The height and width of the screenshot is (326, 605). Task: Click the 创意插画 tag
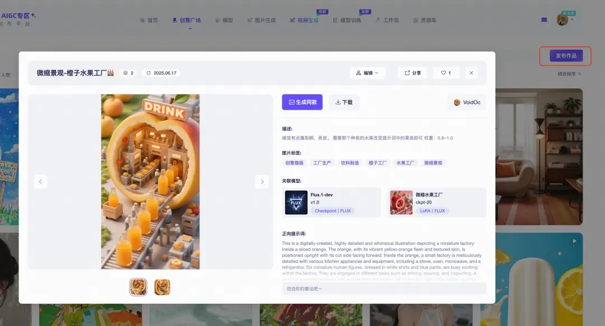(x=294, y=163)
